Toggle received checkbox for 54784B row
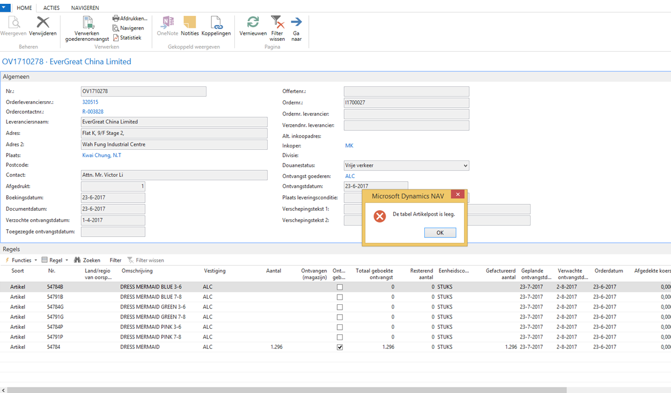Screen dimensions: 671x393 coord(340,287)
